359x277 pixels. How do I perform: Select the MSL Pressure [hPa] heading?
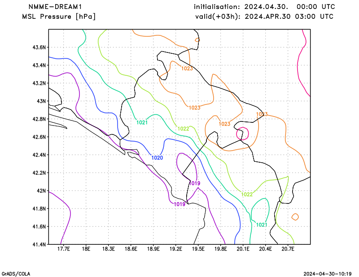(x=59, y=17)
